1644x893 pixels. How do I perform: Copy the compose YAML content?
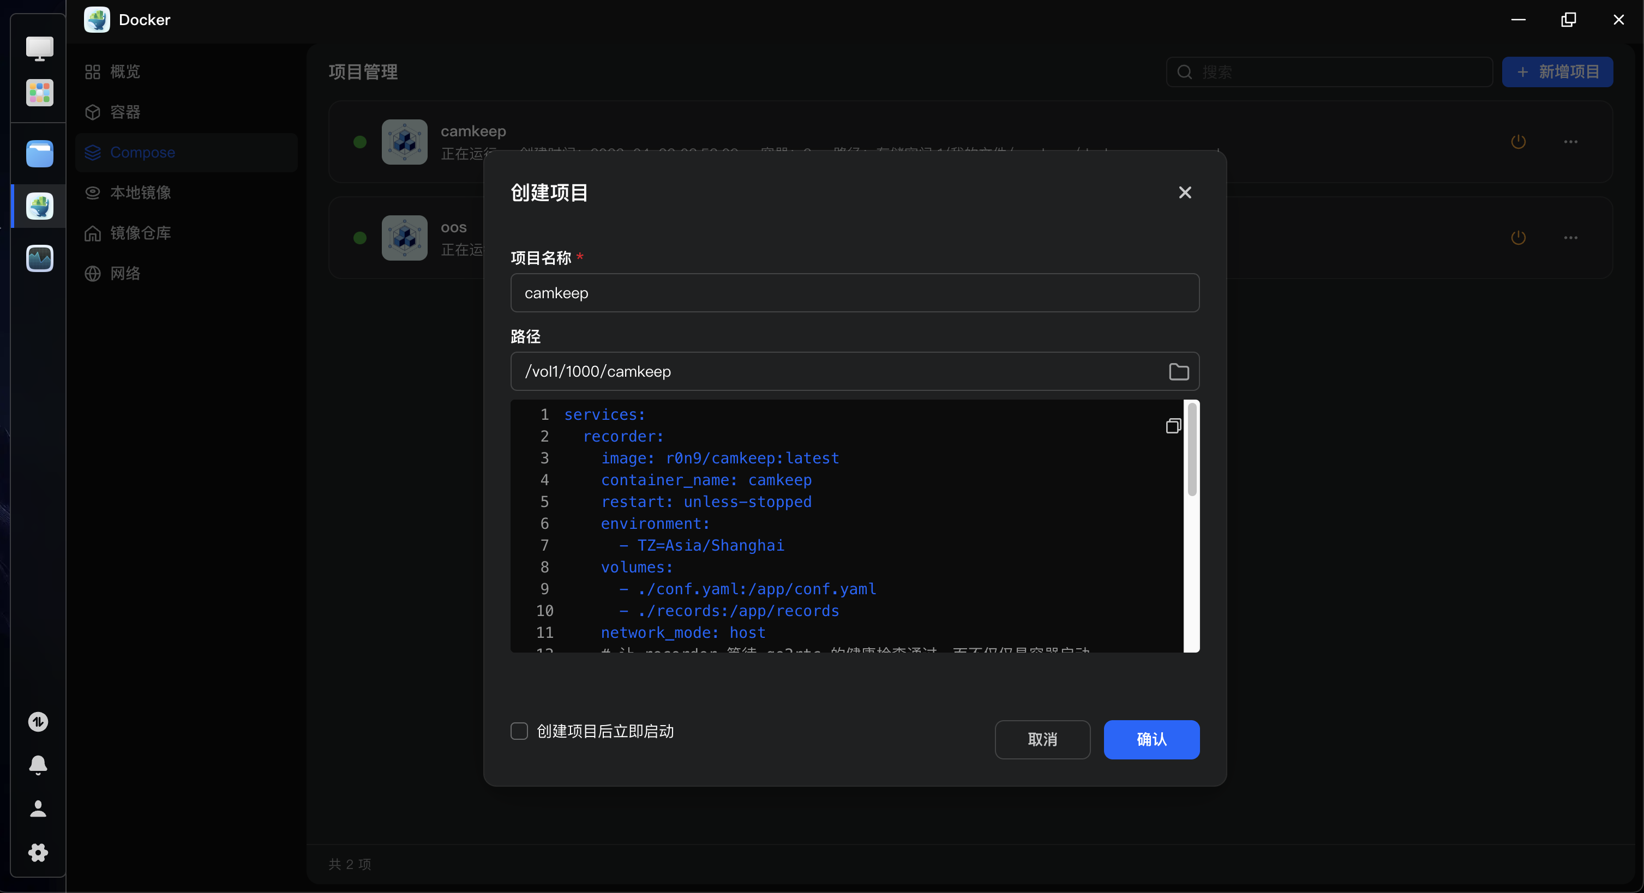point(1173,425)
